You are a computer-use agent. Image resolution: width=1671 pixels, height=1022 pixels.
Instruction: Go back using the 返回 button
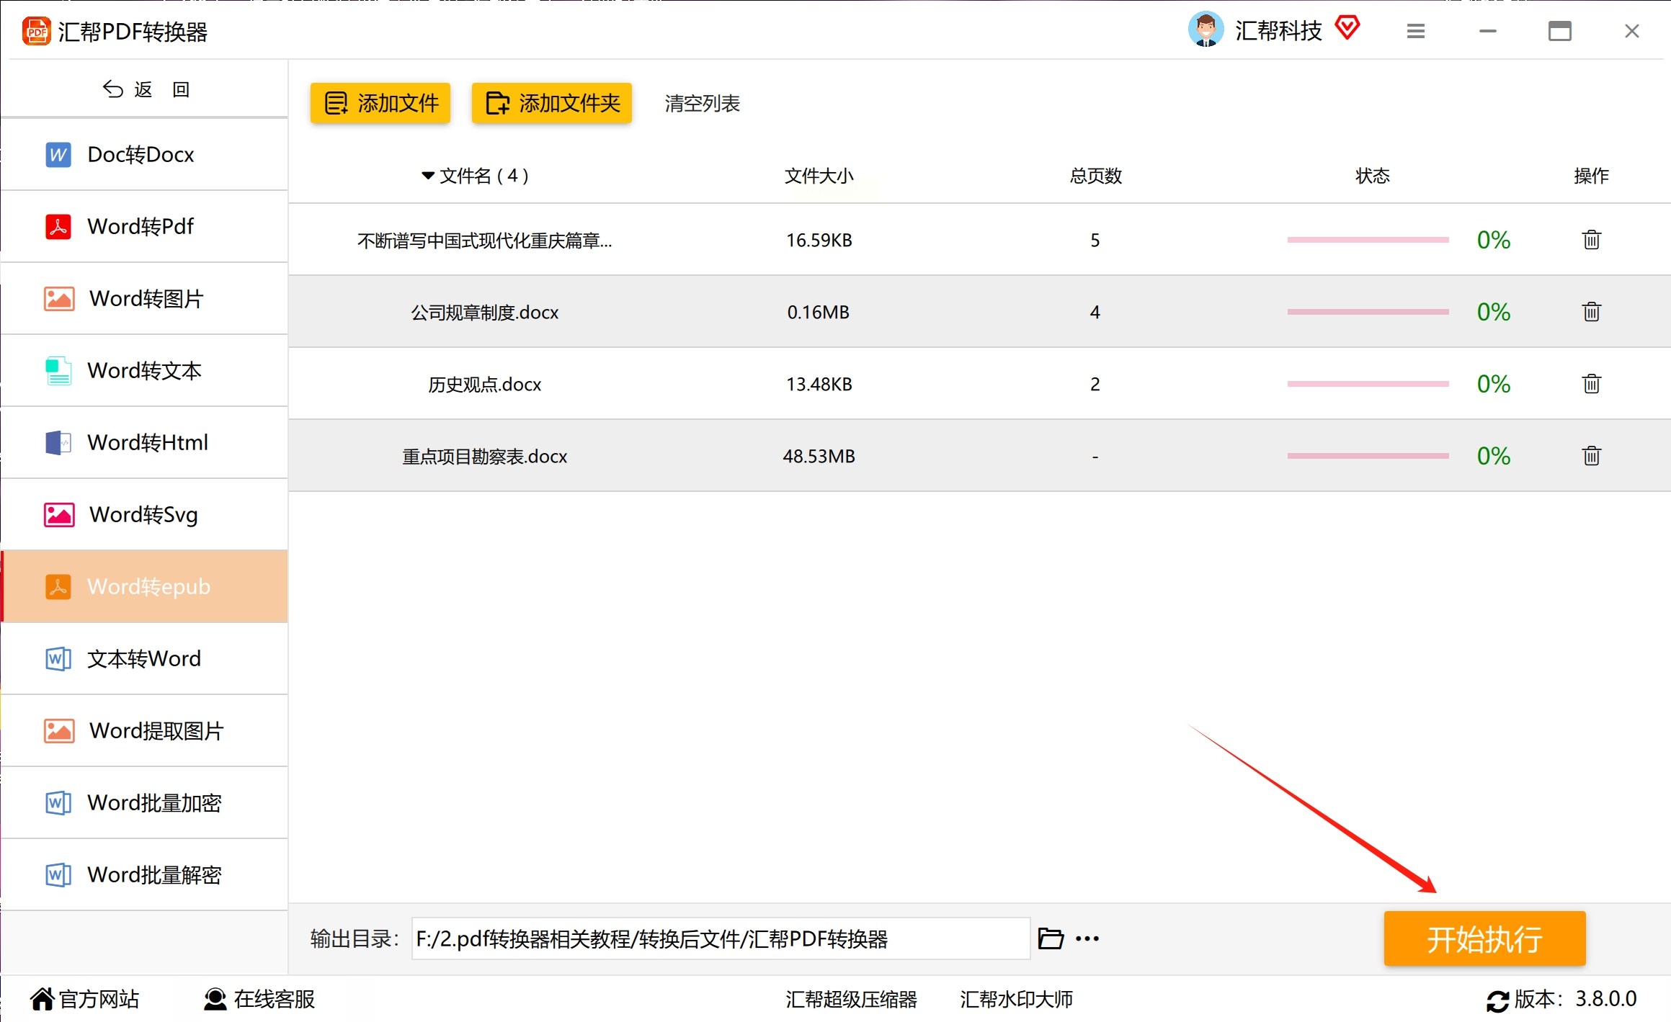click(x=144, y=89)
